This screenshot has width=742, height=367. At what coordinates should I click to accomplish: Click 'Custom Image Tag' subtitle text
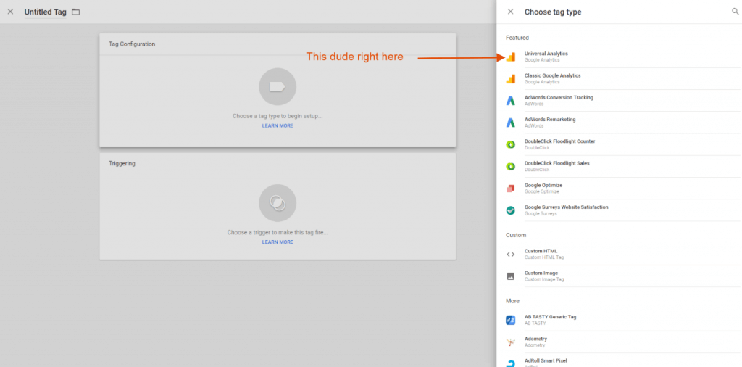(x=544, y=279)
